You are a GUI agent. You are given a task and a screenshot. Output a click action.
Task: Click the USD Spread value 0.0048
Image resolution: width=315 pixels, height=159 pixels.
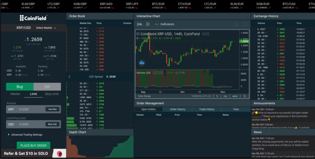[111, 77]
